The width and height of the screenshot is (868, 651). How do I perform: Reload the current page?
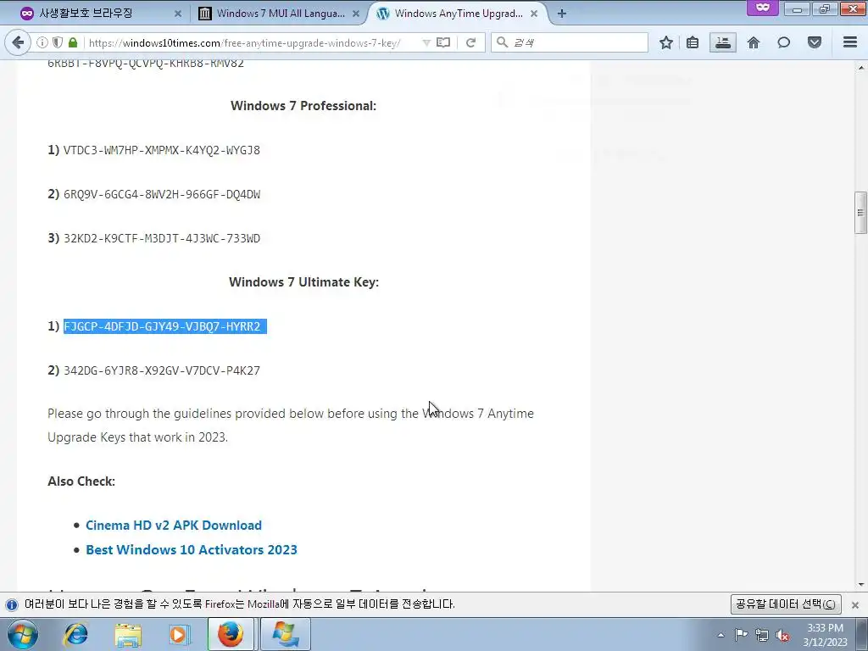471,42
